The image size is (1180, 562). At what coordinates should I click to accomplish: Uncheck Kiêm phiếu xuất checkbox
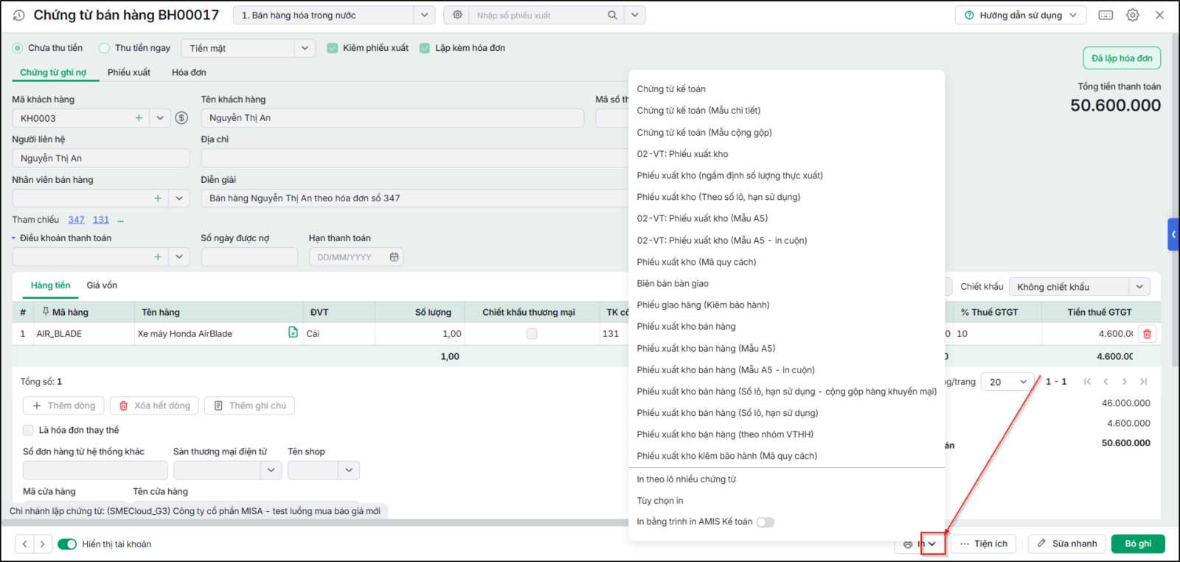(x=333, y=48)
